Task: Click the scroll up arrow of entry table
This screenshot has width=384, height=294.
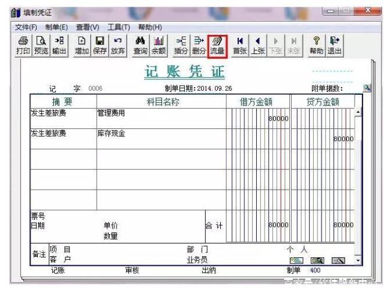Action: coord(358,112)
